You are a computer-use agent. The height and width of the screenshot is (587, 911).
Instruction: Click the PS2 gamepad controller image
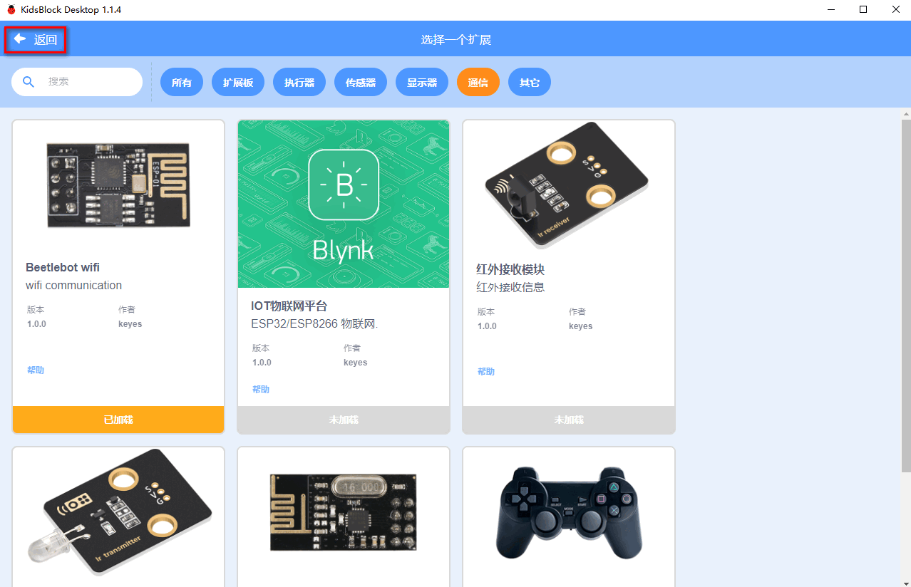coord(569,511)
